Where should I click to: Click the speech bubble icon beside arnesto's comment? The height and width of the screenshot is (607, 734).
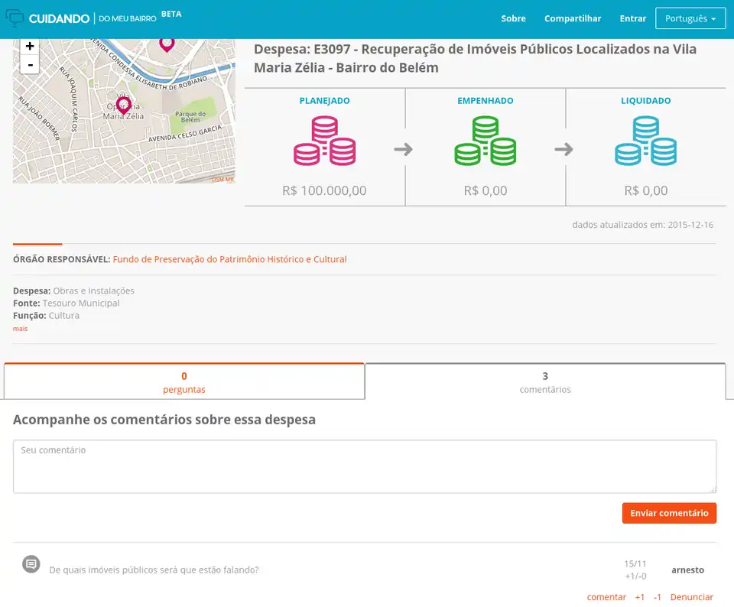[31, 563]
